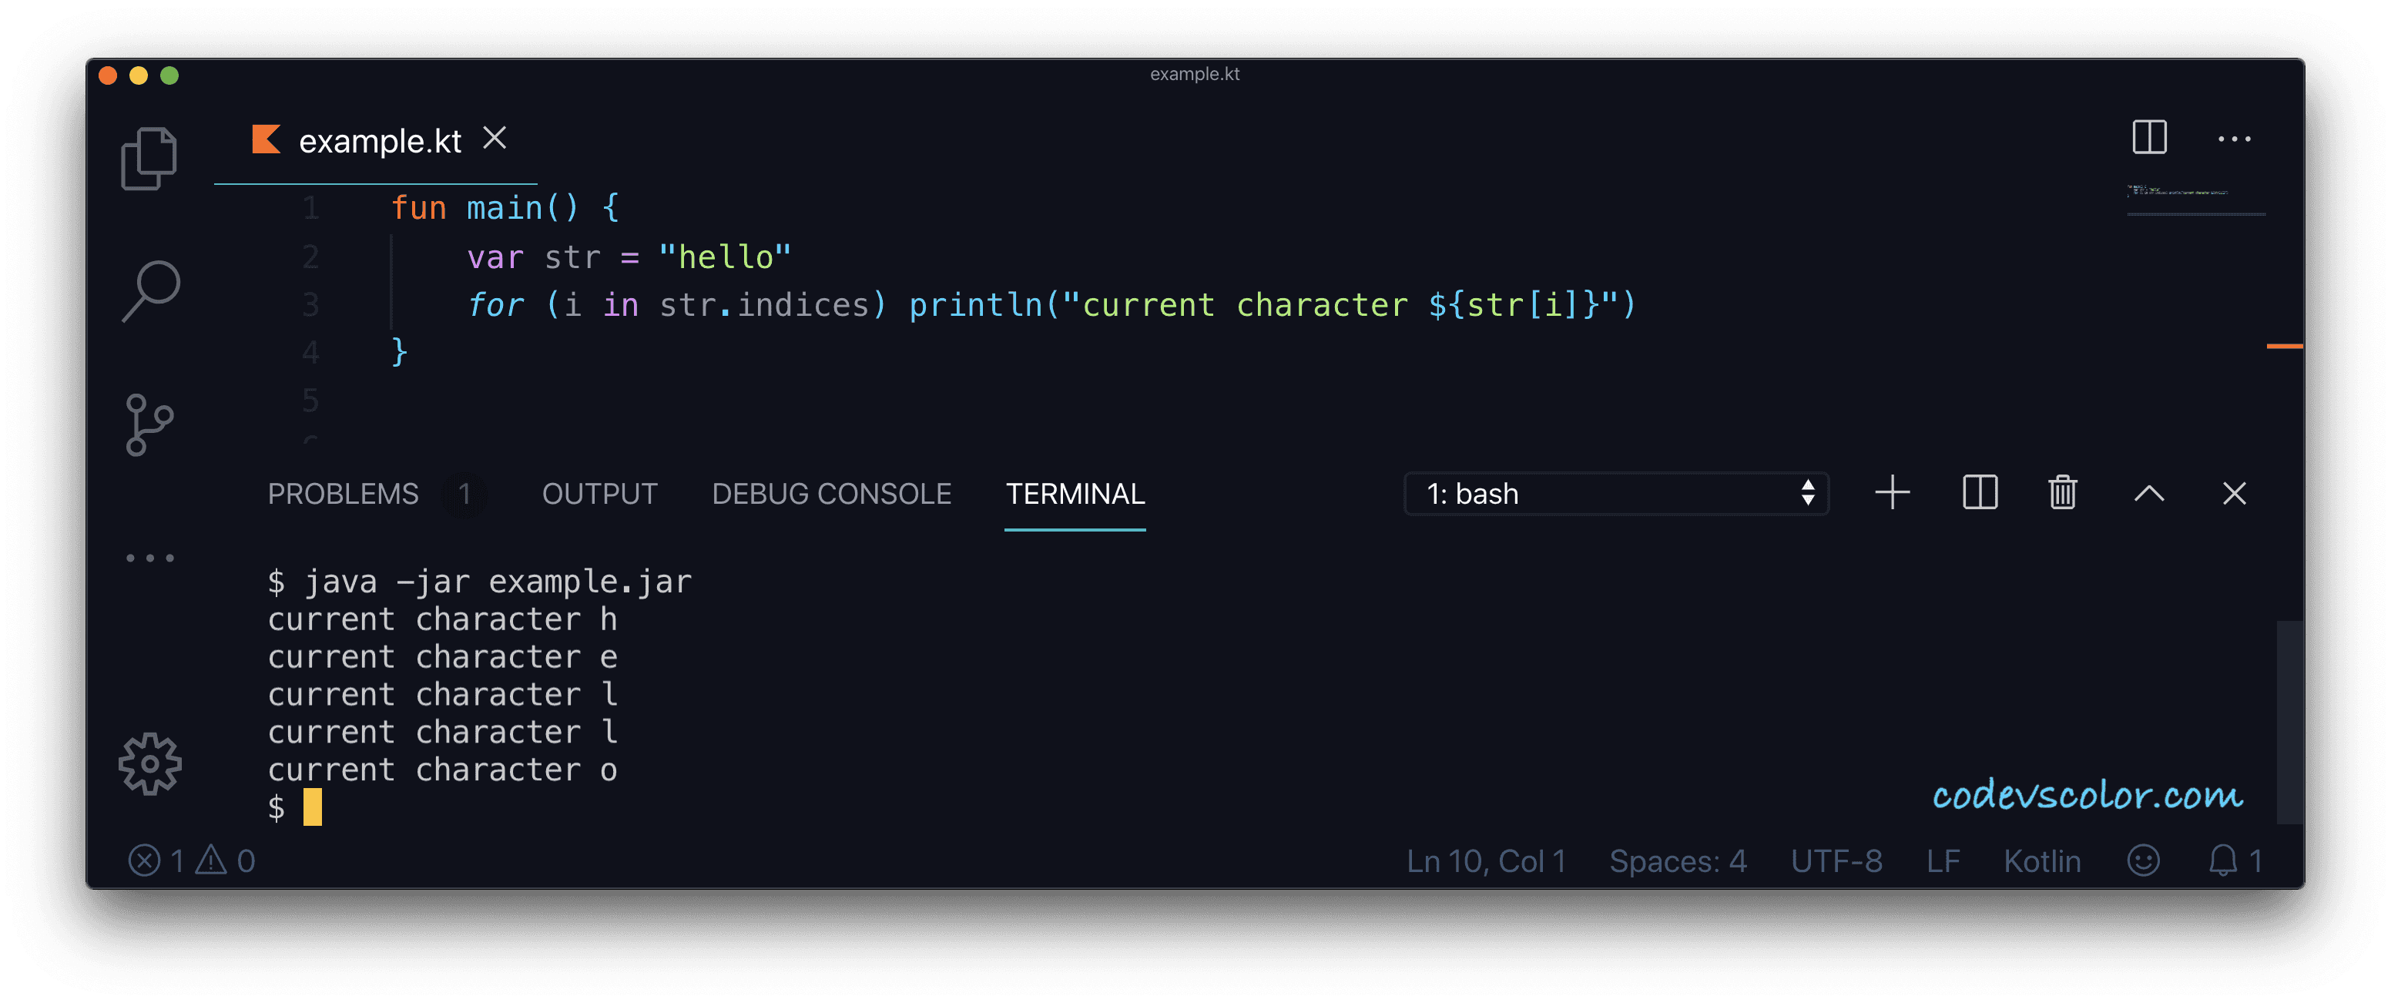Click the "hello" string literal

(725, 256)
